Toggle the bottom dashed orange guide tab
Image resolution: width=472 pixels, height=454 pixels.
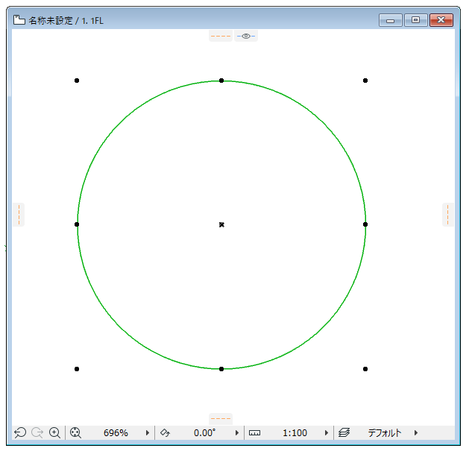tap(221, 418)
